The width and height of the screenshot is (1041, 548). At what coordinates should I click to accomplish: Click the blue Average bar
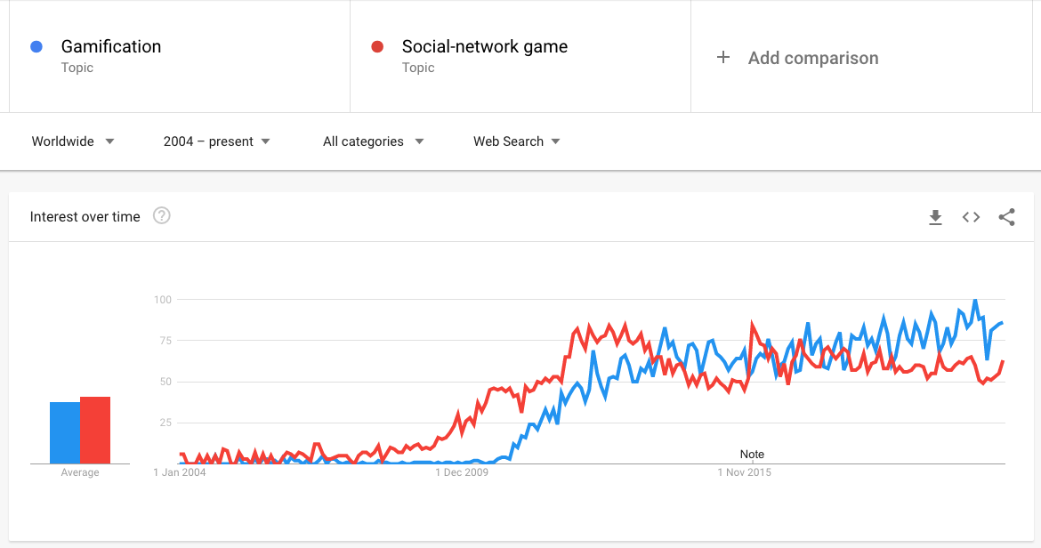(65, 432)
